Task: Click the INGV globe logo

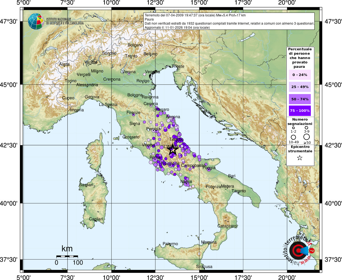Action: click(x=36, y=21)
